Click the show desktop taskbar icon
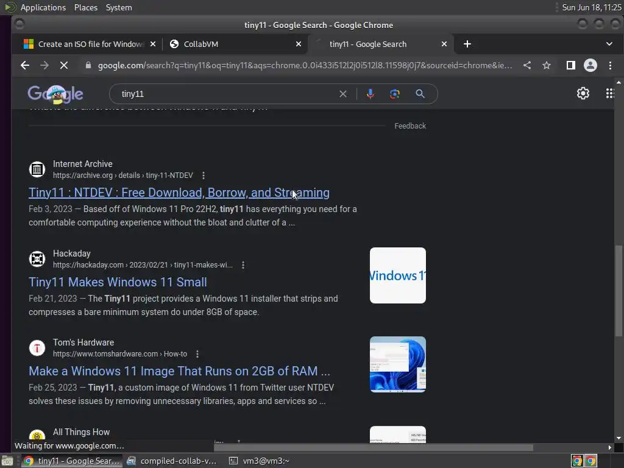Screen dimensions: 624x468 coord(7,461)
